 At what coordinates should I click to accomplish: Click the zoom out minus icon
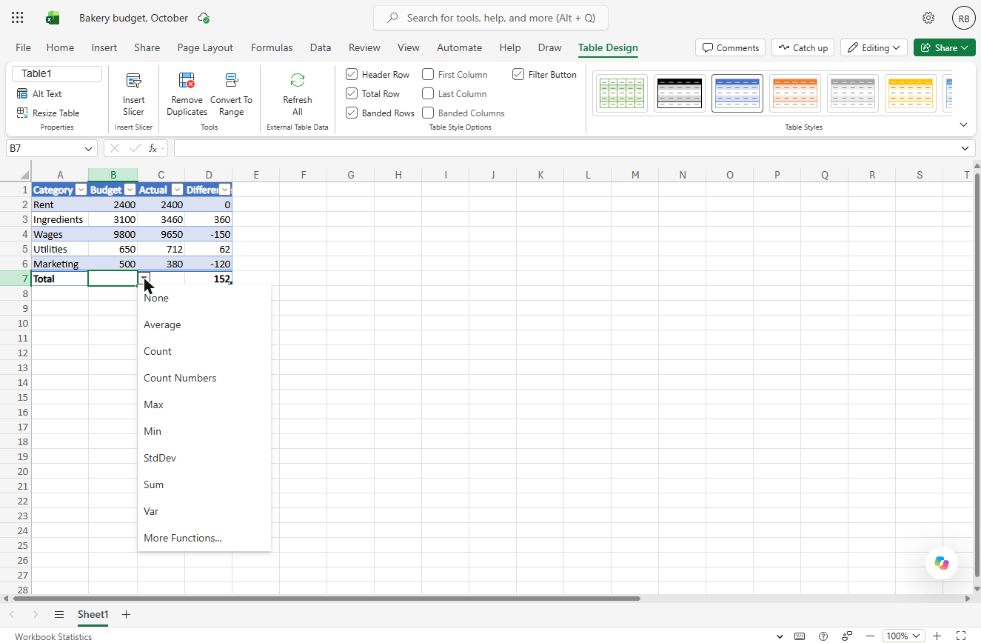pos(870,636)
